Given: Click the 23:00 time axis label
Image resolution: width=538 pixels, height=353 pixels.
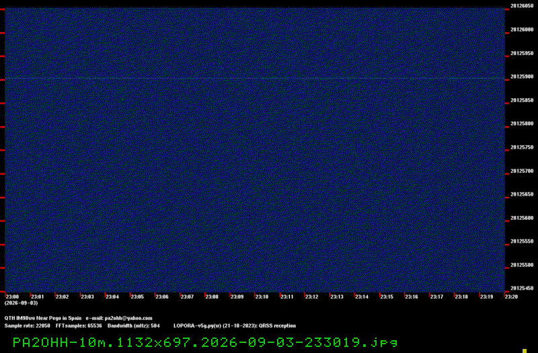Looking at the screenshot, I should (12, 297).
